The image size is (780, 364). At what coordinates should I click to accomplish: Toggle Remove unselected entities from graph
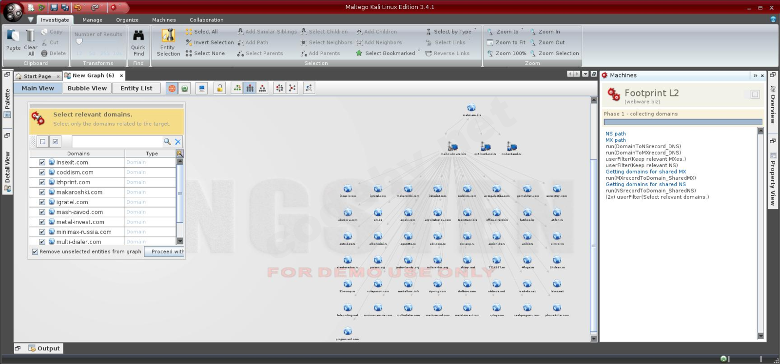pos(35,252)
